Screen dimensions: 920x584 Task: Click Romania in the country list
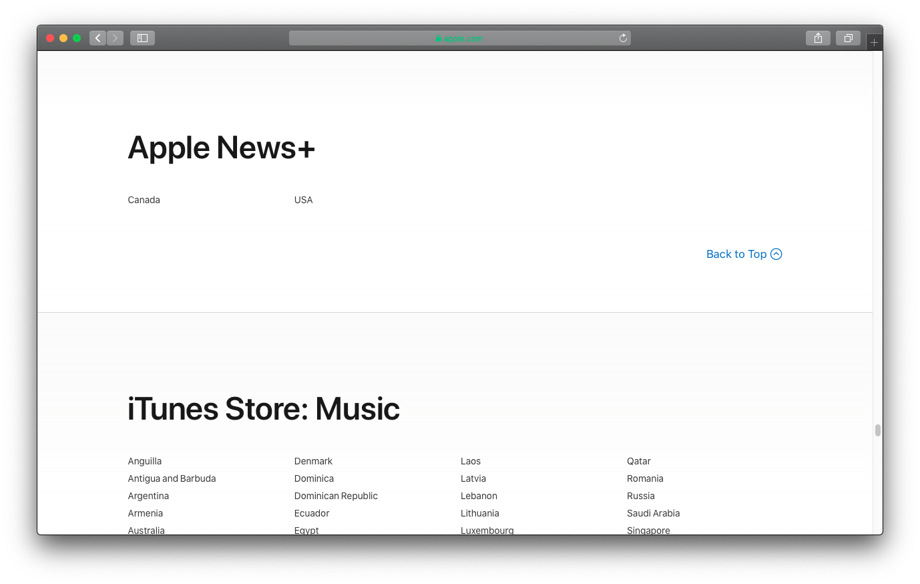coord(645,478)
